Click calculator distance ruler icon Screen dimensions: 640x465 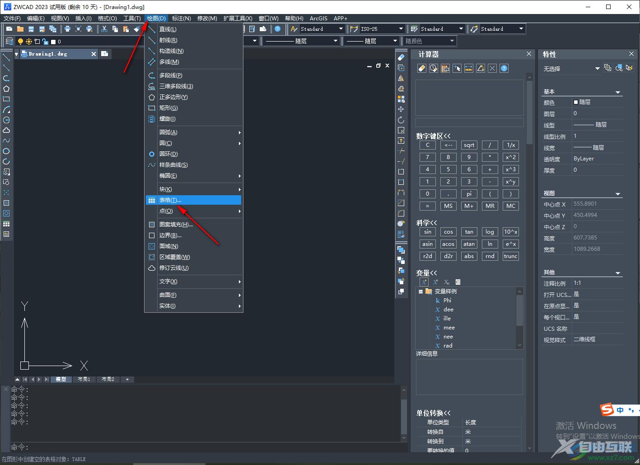tap(469, 68)
